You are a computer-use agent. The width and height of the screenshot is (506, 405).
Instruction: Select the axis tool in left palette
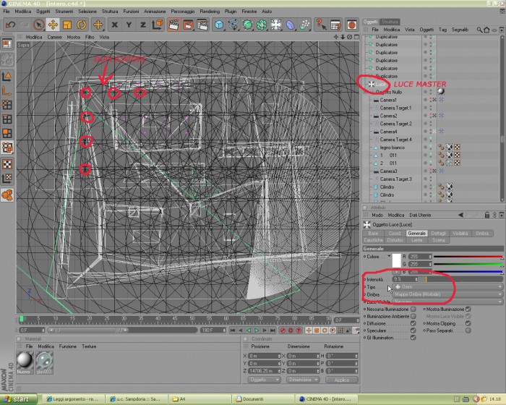pos(7,90)
